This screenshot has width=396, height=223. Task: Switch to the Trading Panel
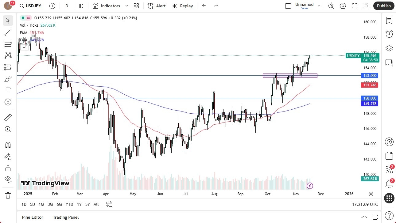(66, 217)
